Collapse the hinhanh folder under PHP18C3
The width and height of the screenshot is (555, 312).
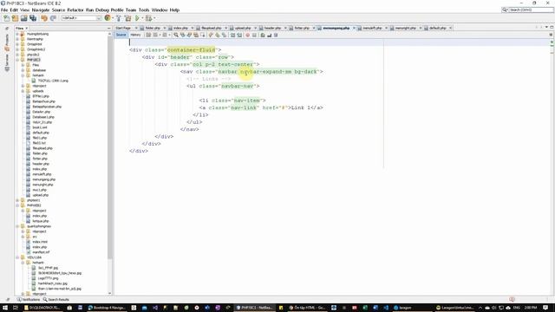[x=23, y=75]
